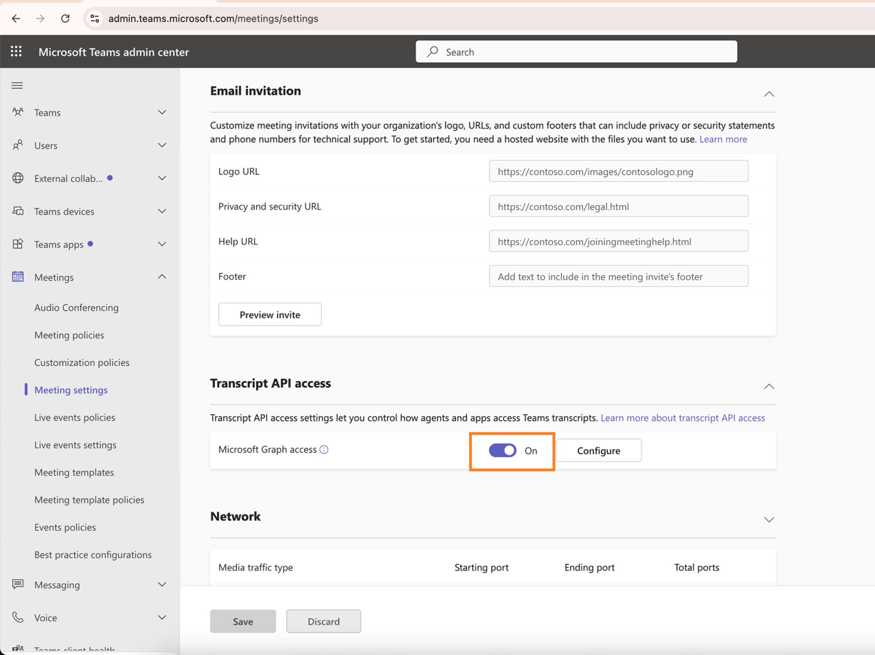875x655 pixels.
Task: Click the browser back arrow
Action: coord(16,18)
